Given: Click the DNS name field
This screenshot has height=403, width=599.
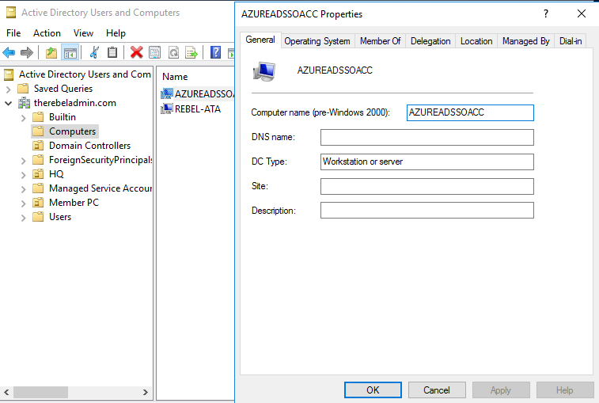Looking at the screenshot, I should (x=427, y=137).
